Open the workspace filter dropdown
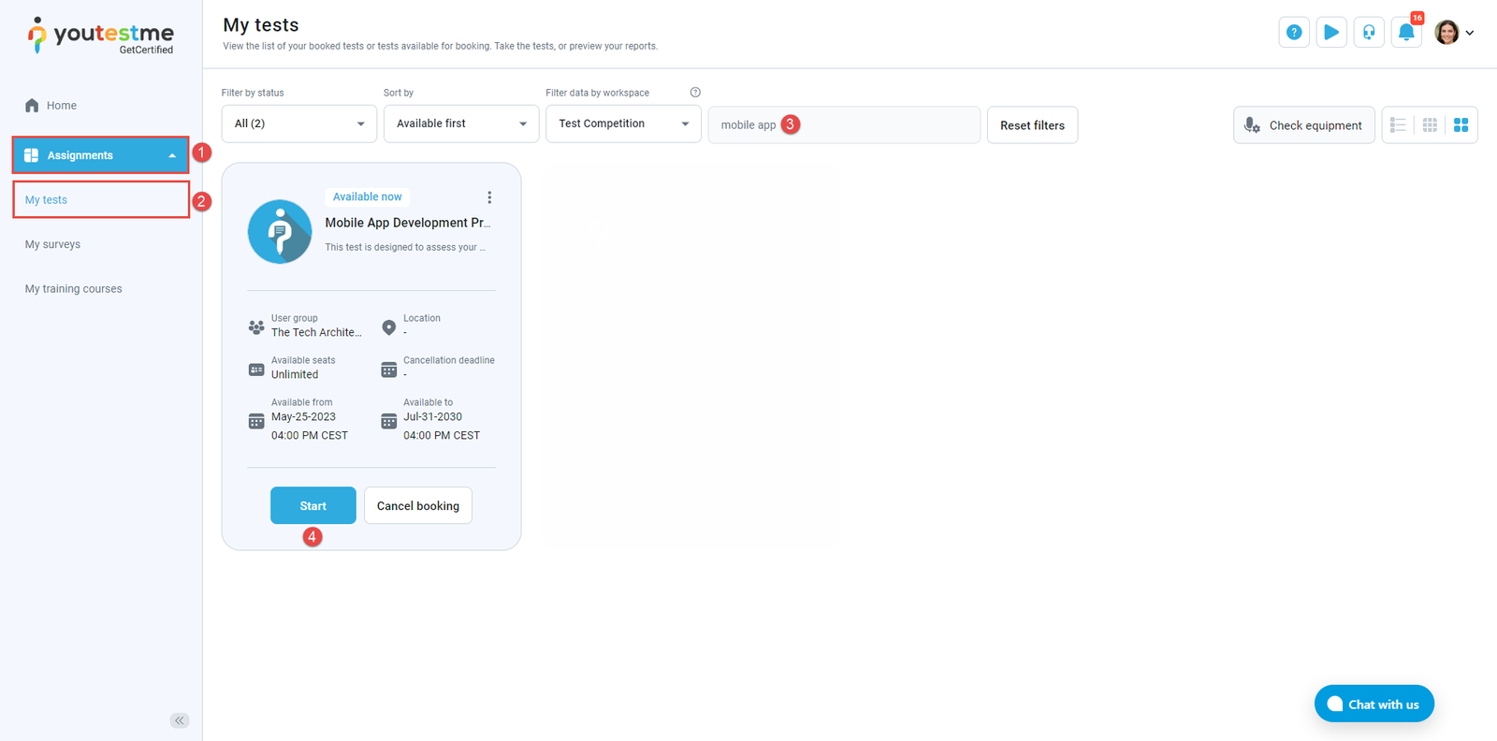This screenshot has width=1497, height=741. pyautogui.click(x=623, y=123)
